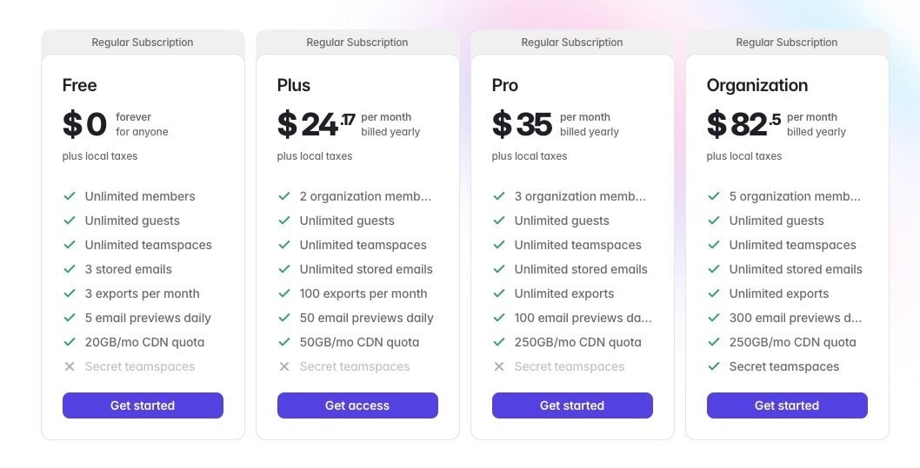Click truncated 300 email previews text
This screenshot has width=920, height=468.
795,318
